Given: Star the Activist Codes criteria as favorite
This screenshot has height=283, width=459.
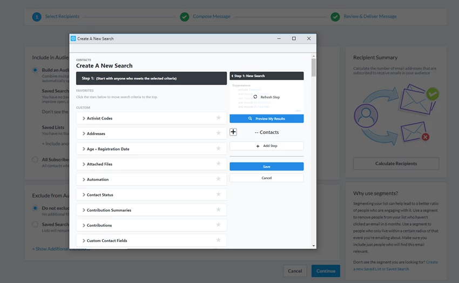Looking at the screenshot, I should pos(218,118).
